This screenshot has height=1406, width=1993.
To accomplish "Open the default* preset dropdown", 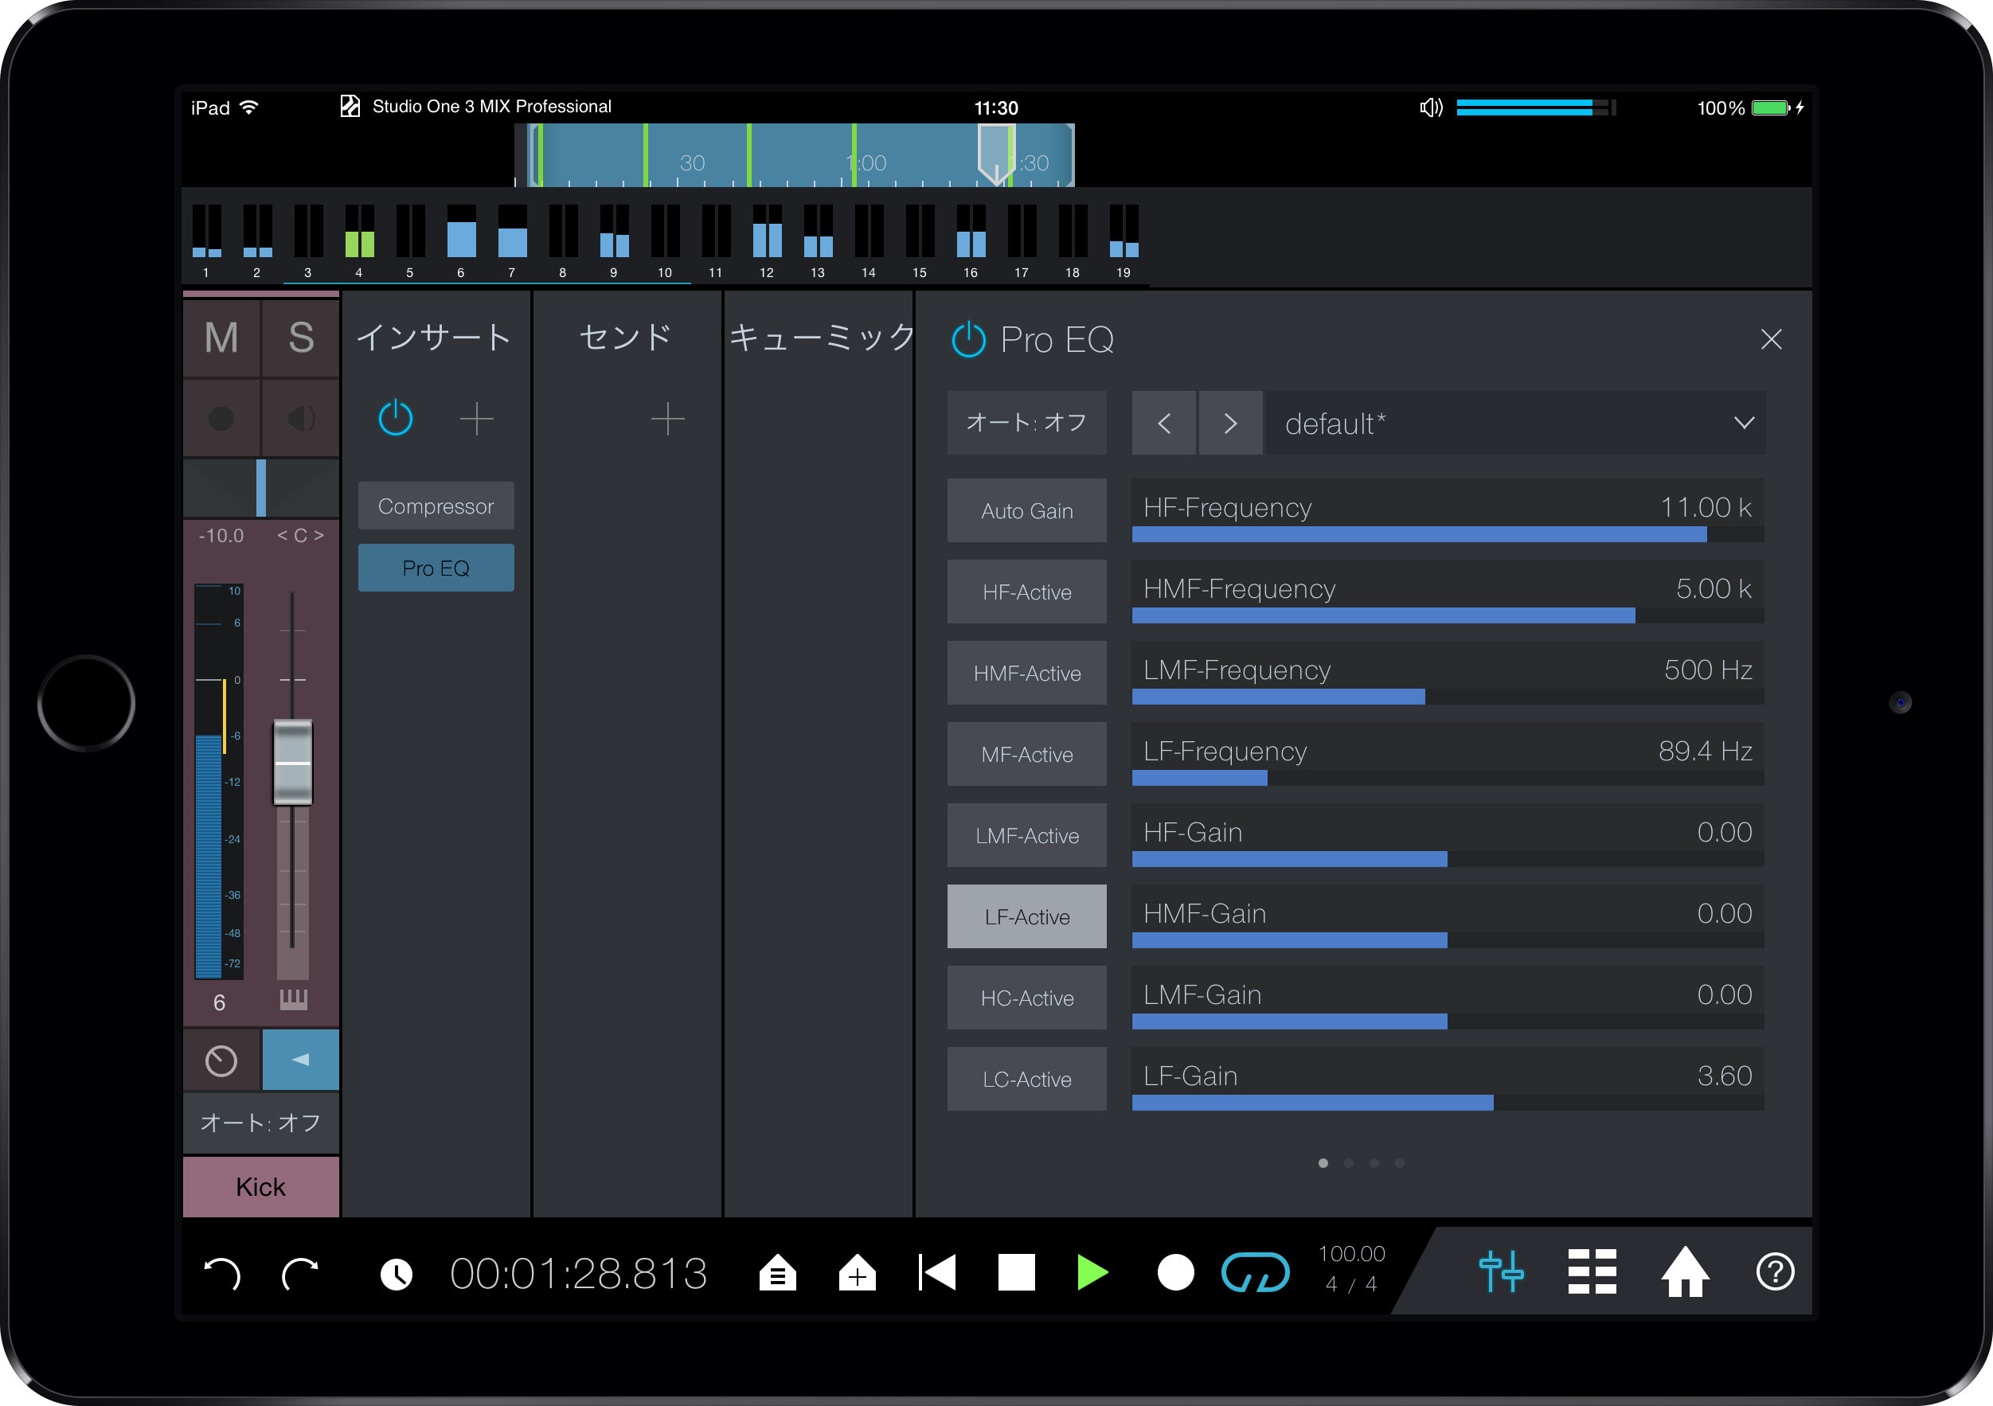I will 1517,424.
